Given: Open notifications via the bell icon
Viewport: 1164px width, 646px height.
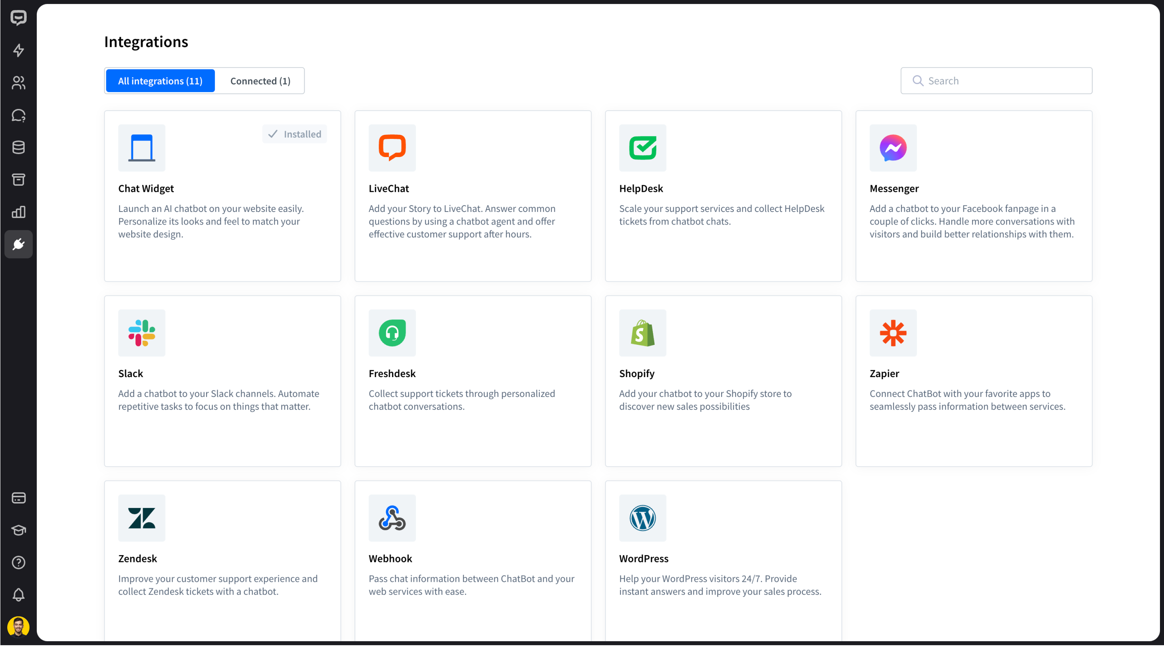Looking at the screenshot, I should pos(19,595).
